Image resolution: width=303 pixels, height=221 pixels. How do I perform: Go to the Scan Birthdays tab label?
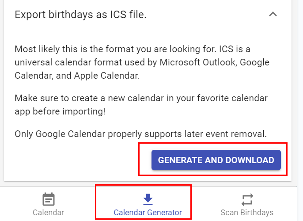pyautogui.click(x=247, y=213)
